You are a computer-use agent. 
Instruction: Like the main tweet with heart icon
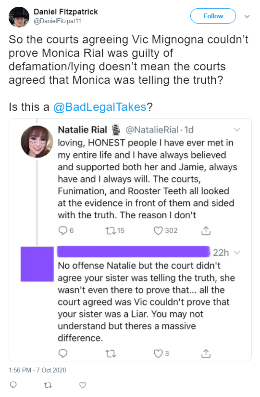(x=83, y=385)
